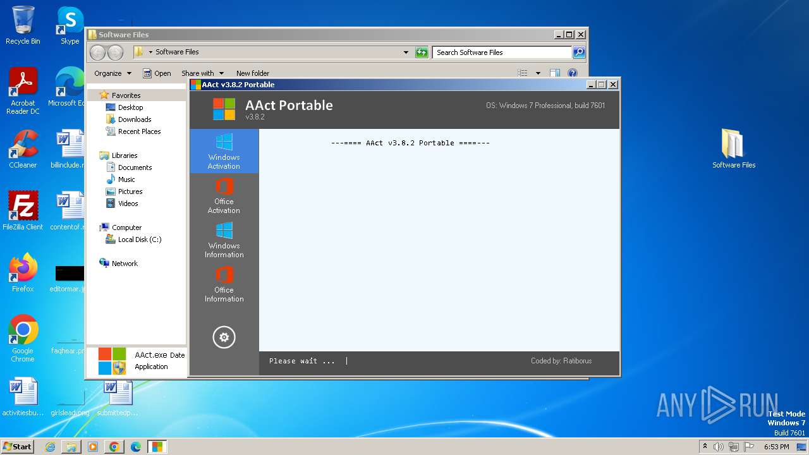
Task: Open Recycle Bin on desktop
Action: 23,25
